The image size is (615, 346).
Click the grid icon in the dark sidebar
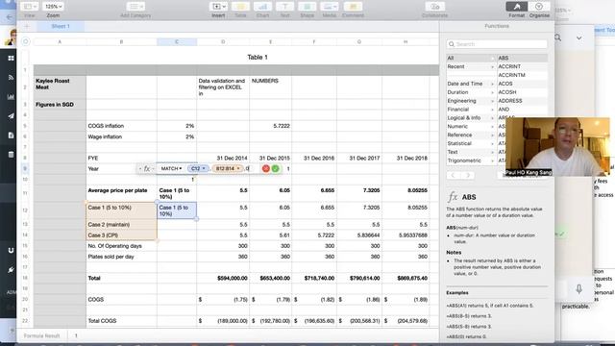click(x=11, y=58)
